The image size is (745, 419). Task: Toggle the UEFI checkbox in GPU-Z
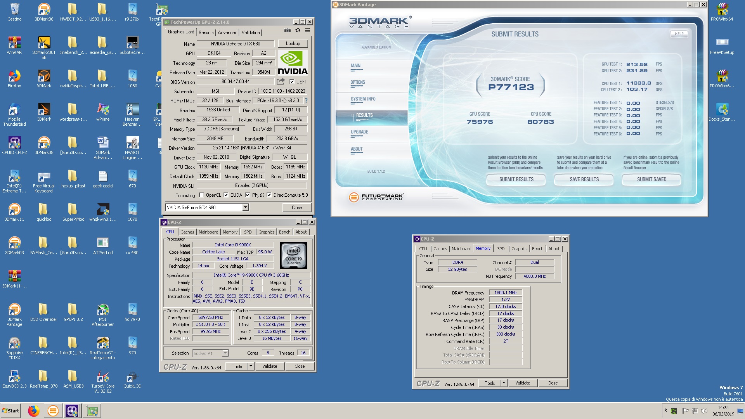pyautogui.click(x=292, y=81)
